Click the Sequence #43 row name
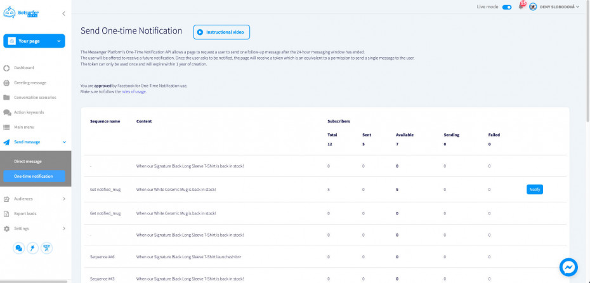Viewport: 590px width, 283px height. (x=102, y=279)
